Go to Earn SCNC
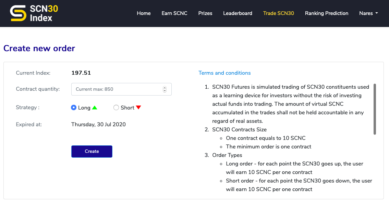The width and height of the screenshot is (389, 202). coord(174,13)
